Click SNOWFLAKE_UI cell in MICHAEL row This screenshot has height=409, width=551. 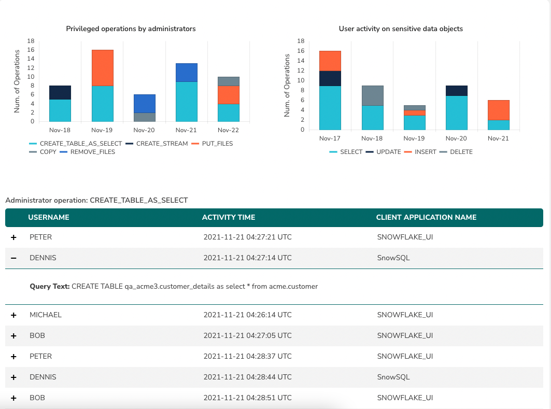tap(405, 315)
